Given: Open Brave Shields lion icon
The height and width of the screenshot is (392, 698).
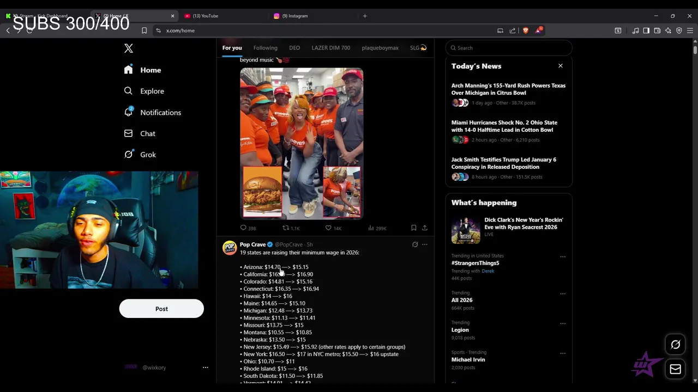Looking at the screenshot, I should click(526, 30).
